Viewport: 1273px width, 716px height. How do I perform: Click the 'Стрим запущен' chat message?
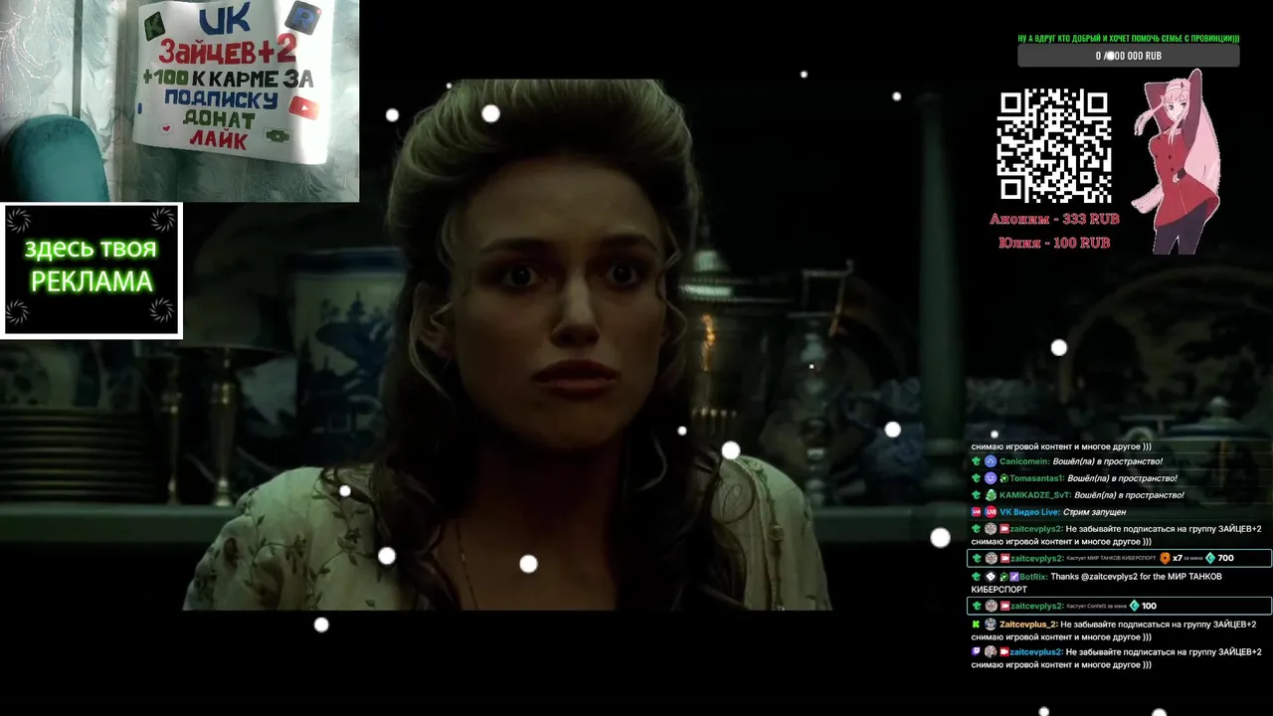(1094, 512)
